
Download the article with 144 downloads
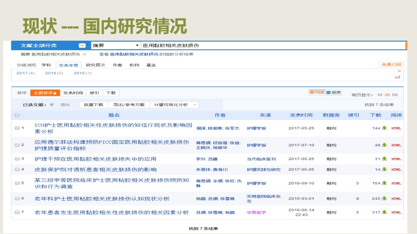(x=384, y=128)
